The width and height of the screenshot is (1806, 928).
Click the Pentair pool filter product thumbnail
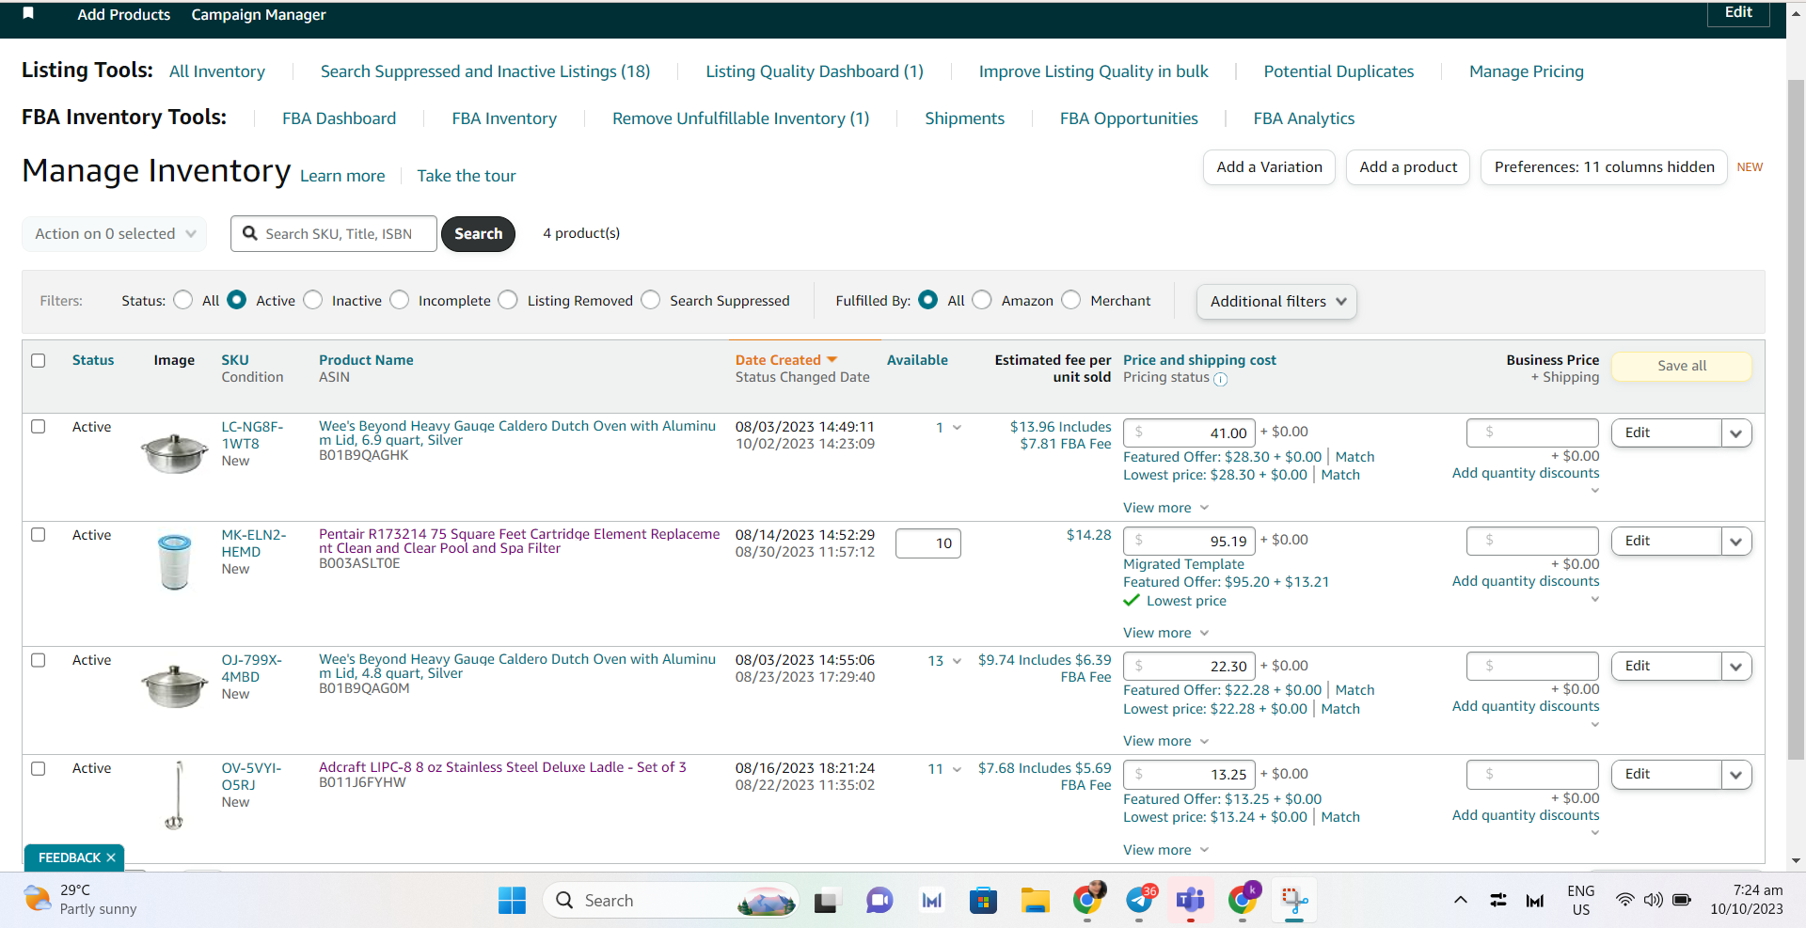pos(175,561)
